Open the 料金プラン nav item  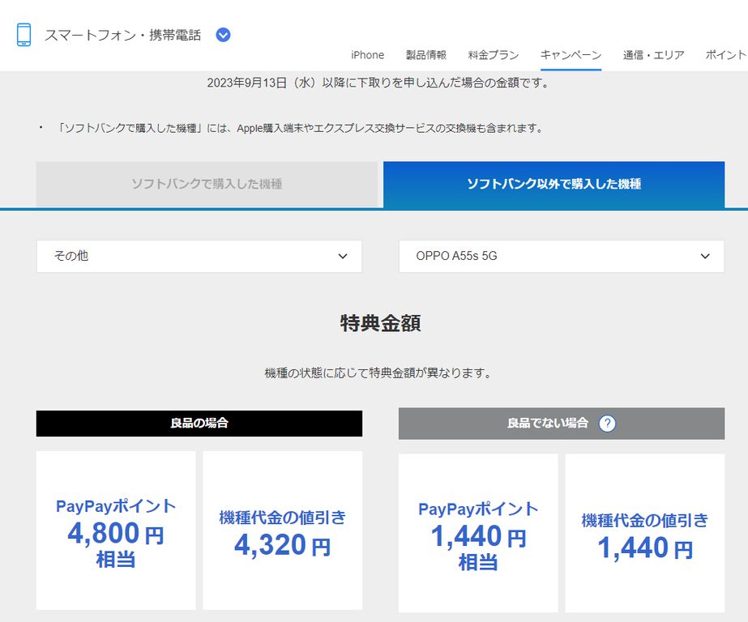(x=494, y=55)
